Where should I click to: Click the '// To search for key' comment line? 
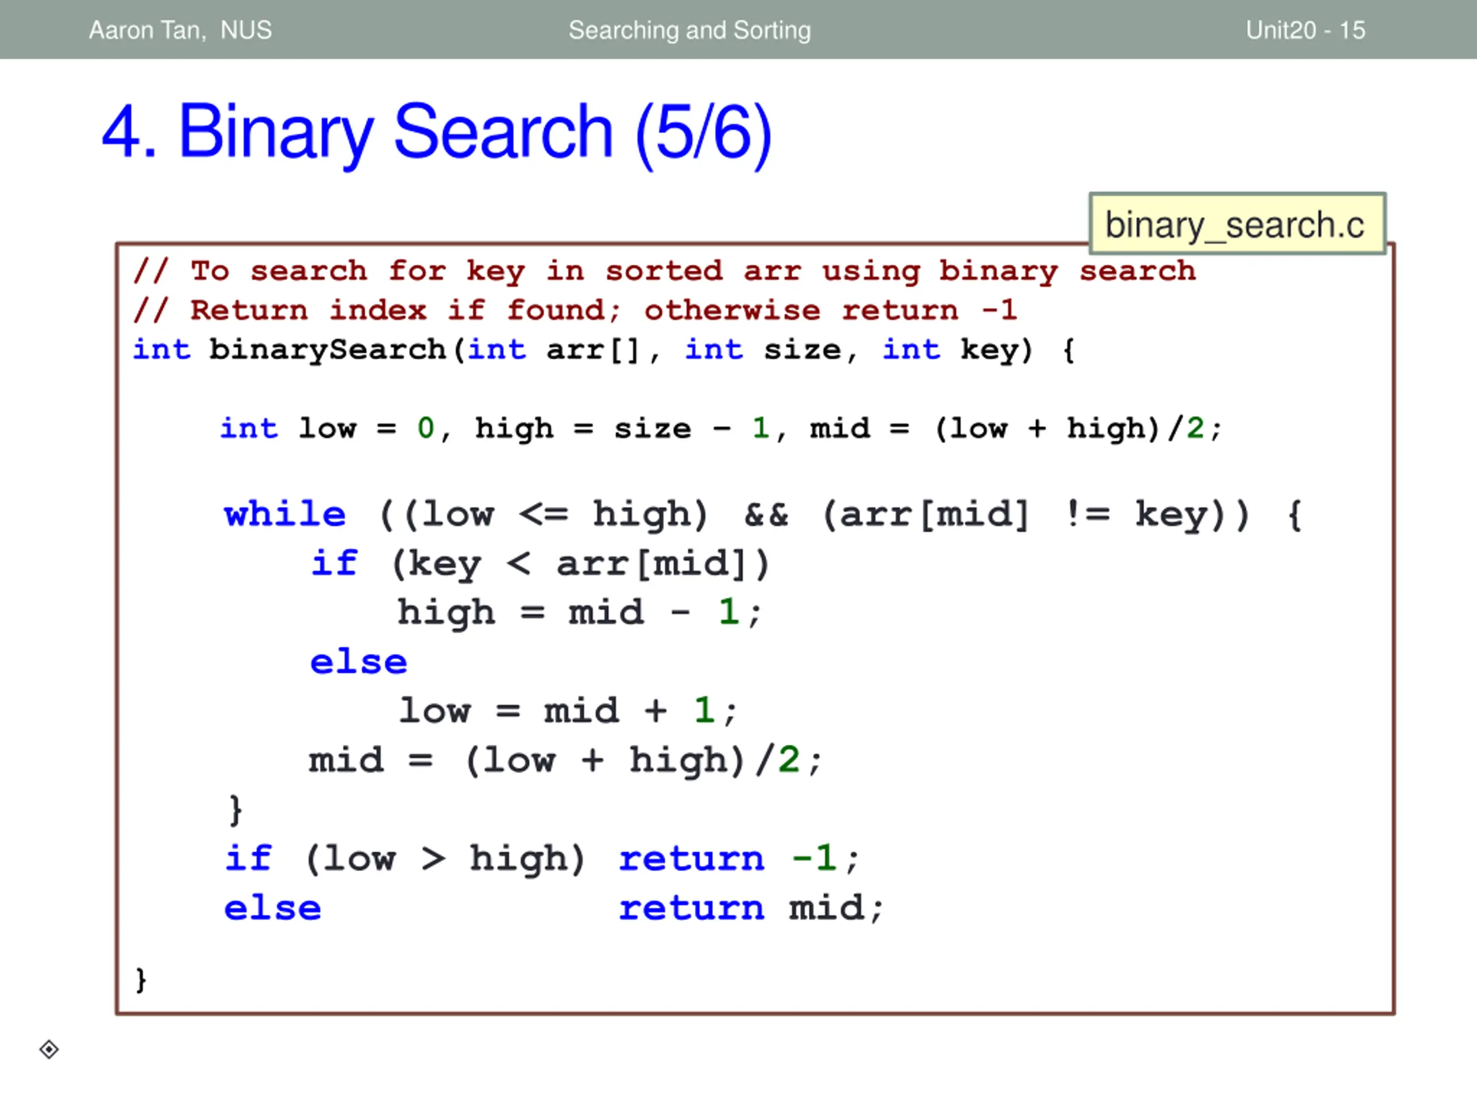pyautogui.click(x=665, y=271)
